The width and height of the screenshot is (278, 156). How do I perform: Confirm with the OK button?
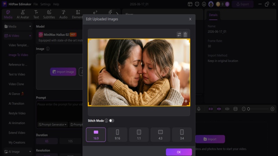point(179,152)
